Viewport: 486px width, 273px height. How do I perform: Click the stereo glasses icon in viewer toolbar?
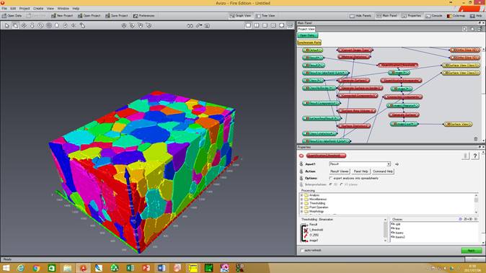(x=190, y=26)
